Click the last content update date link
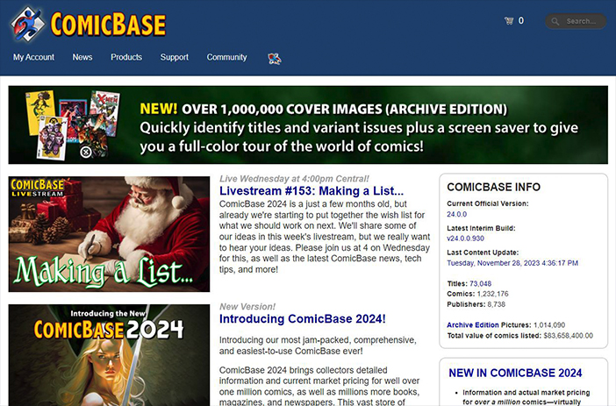616x406 pixels. pyautogui.click(x=512, y=263)
